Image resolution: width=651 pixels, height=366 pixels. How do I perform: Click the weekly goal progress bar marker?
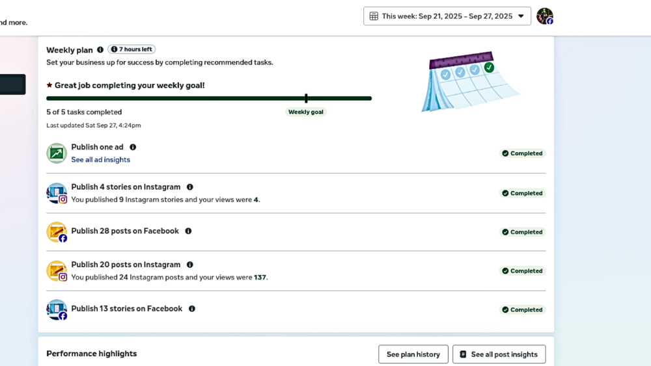point(306,98)
